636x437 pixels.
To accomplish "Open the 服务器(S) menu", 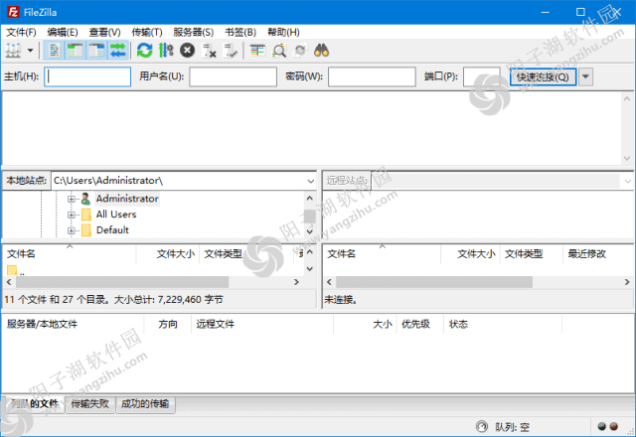I will (194, 32).
